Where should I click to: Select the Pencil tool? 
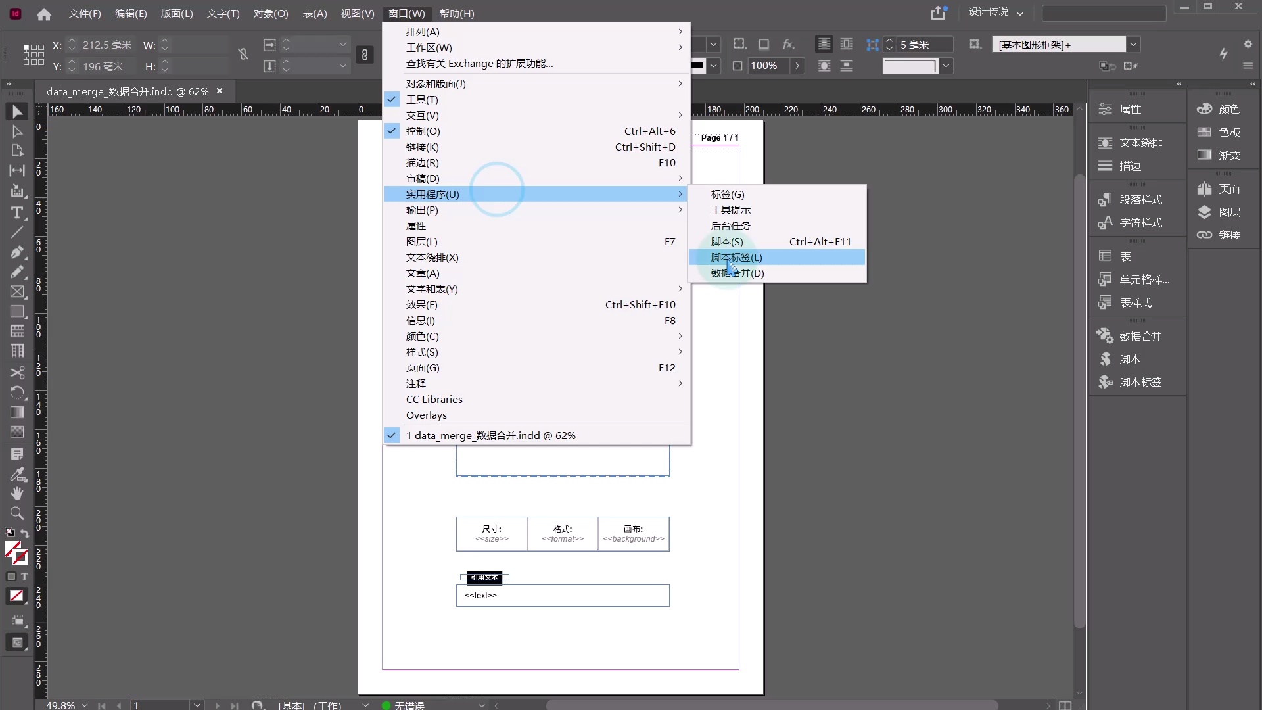[17, 272]
